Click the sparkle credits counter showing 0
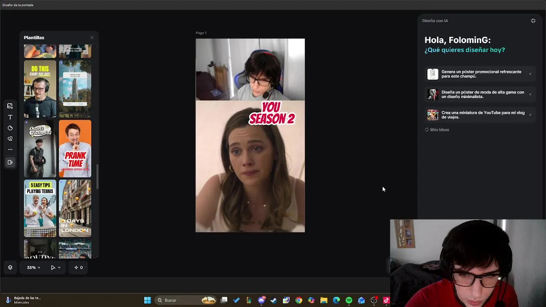The image size is (546, 307). click(78, 267)
